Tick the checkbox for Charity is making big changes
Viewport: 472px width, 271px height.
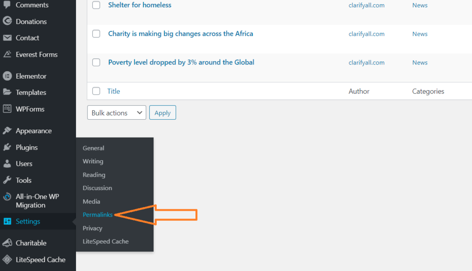(96, 34)
